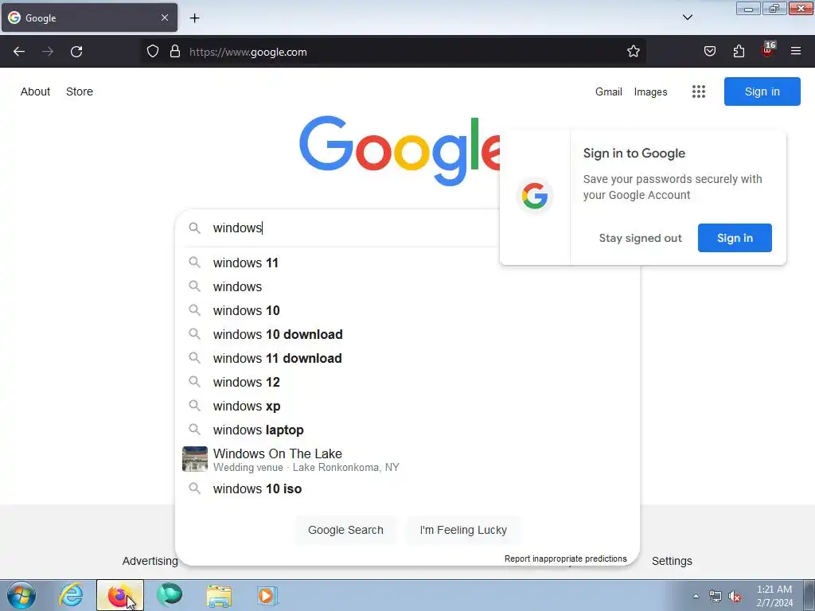Viewport: 815px width, 611px height.
Task: Click the forward navigation arrow
Action: coord(48,52)
